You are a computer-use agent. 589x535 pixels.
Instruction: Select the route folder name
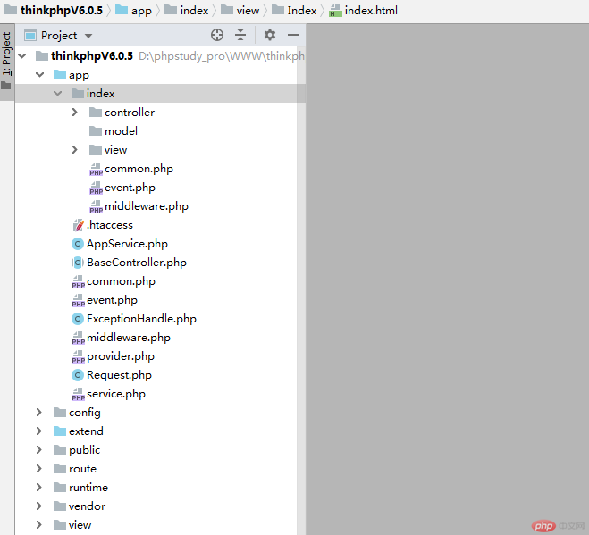click(82, 469)
